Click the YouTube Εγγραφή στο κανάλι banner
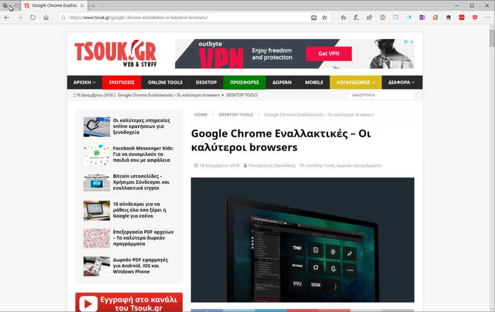Image resolution: width=495 pixels, height=312 pixels. coord(129,302)
